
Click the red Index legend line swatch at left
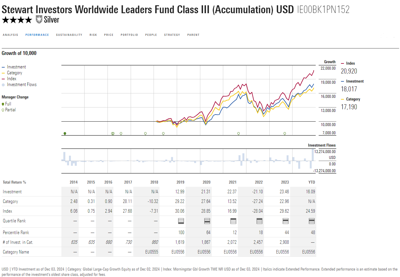[x=3, y=79]
